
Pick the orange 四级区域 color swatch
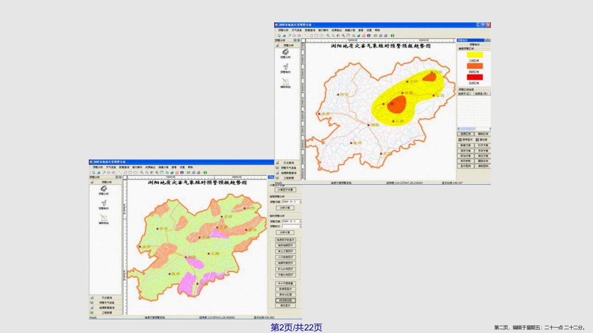pyautogui.click(x=475, y=66)
